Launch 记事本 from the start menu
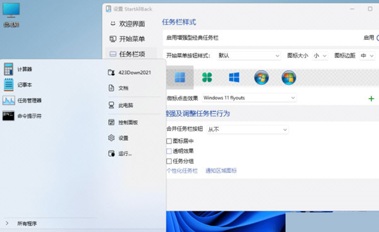Screen dimensions: 379x232 18,85
